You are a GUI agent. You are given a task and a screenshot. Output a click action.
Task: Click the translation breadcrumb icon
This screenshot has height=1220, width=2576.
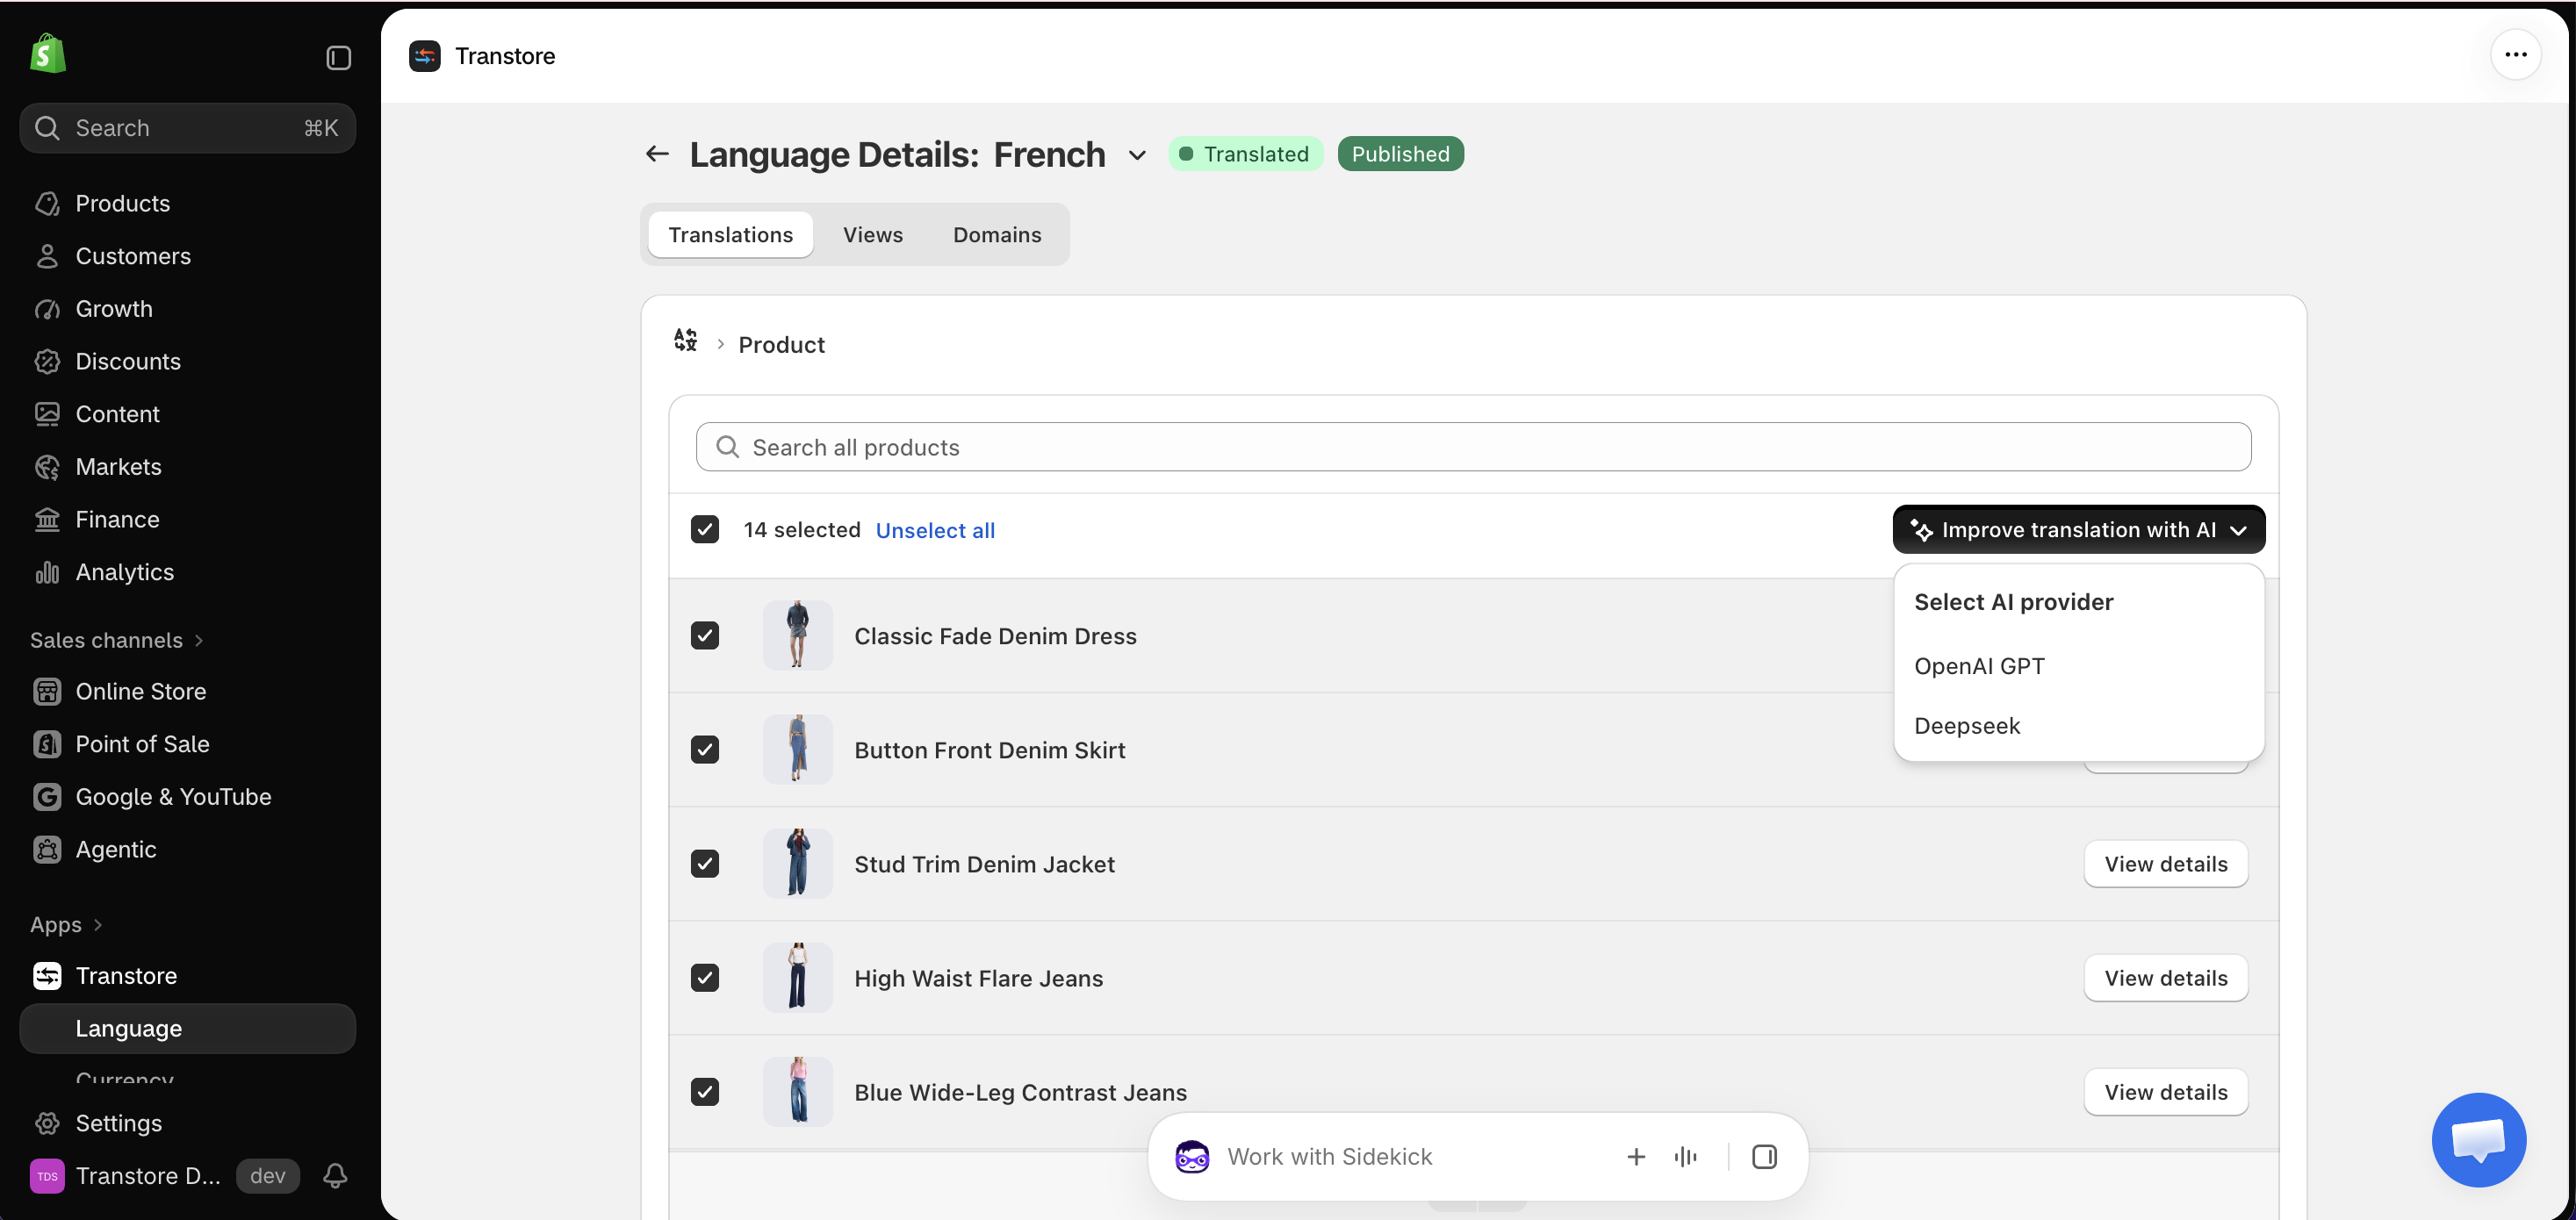point(685,340)
